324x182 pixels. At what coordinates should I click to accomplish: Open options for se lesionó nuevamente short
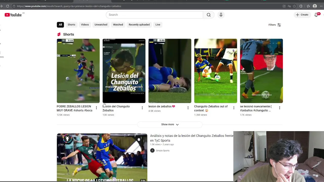[279, 108]
